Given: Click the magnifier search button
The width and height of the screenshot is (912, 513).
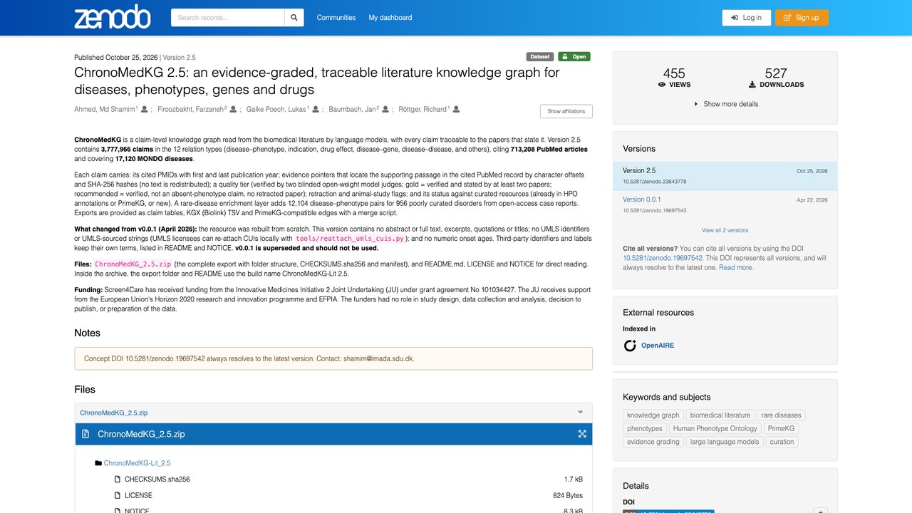Looking at the screenshot, I should pyautogui.click(x=294, y=18).
